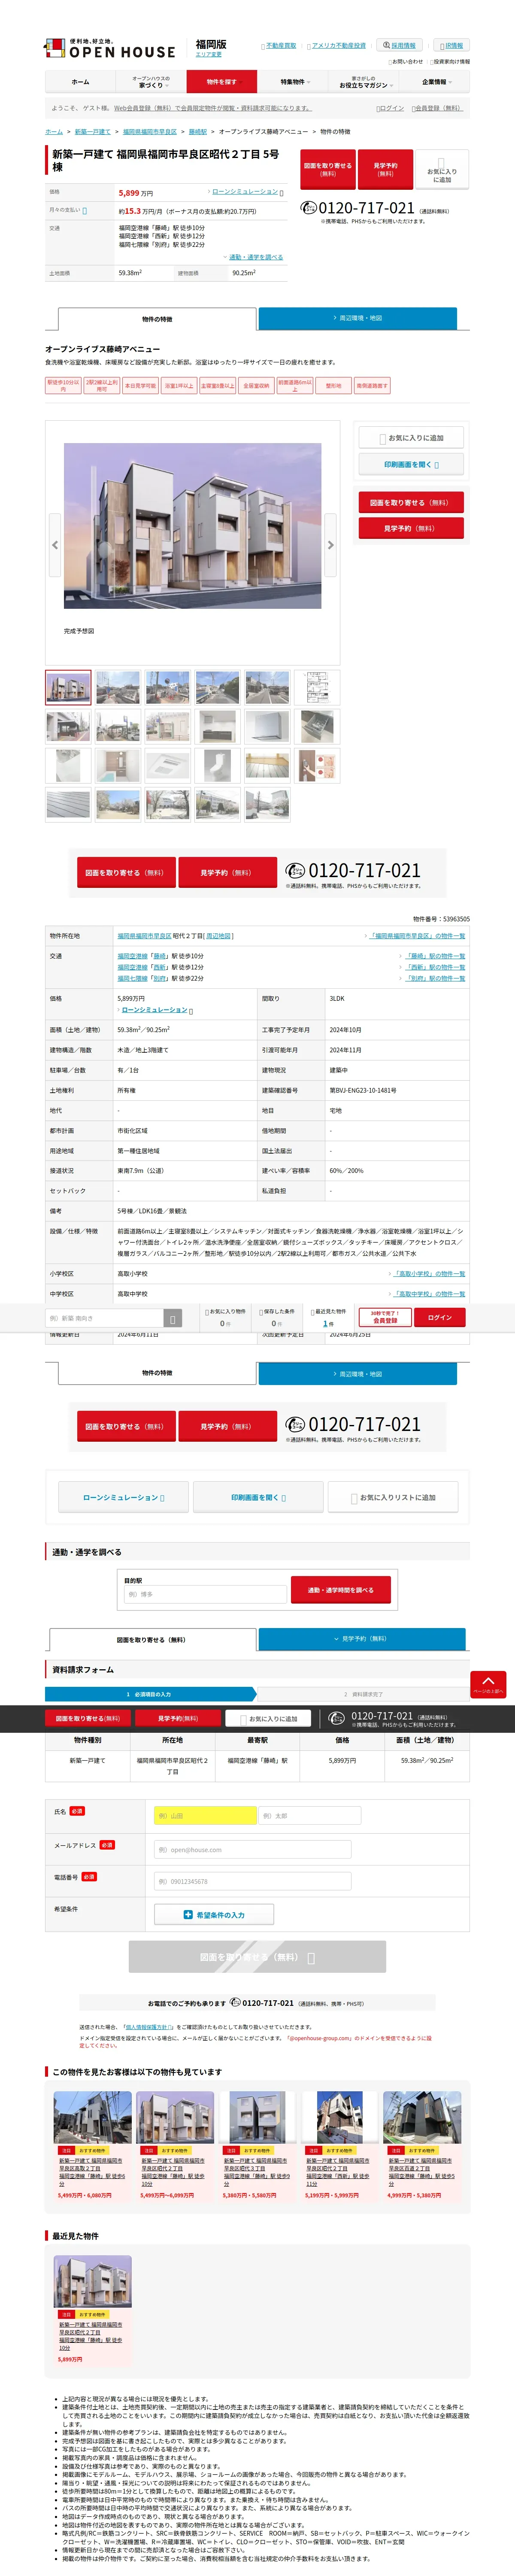Expand お役立ちマガジン navigation menu

click(x=364, y=82)
